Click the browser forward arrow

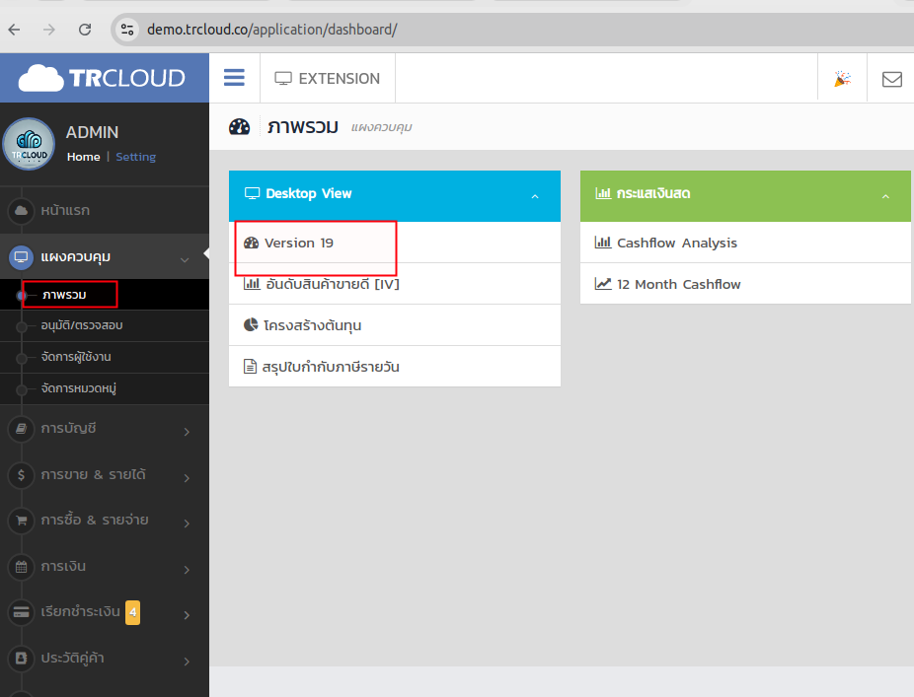click(x=49, y=30)
